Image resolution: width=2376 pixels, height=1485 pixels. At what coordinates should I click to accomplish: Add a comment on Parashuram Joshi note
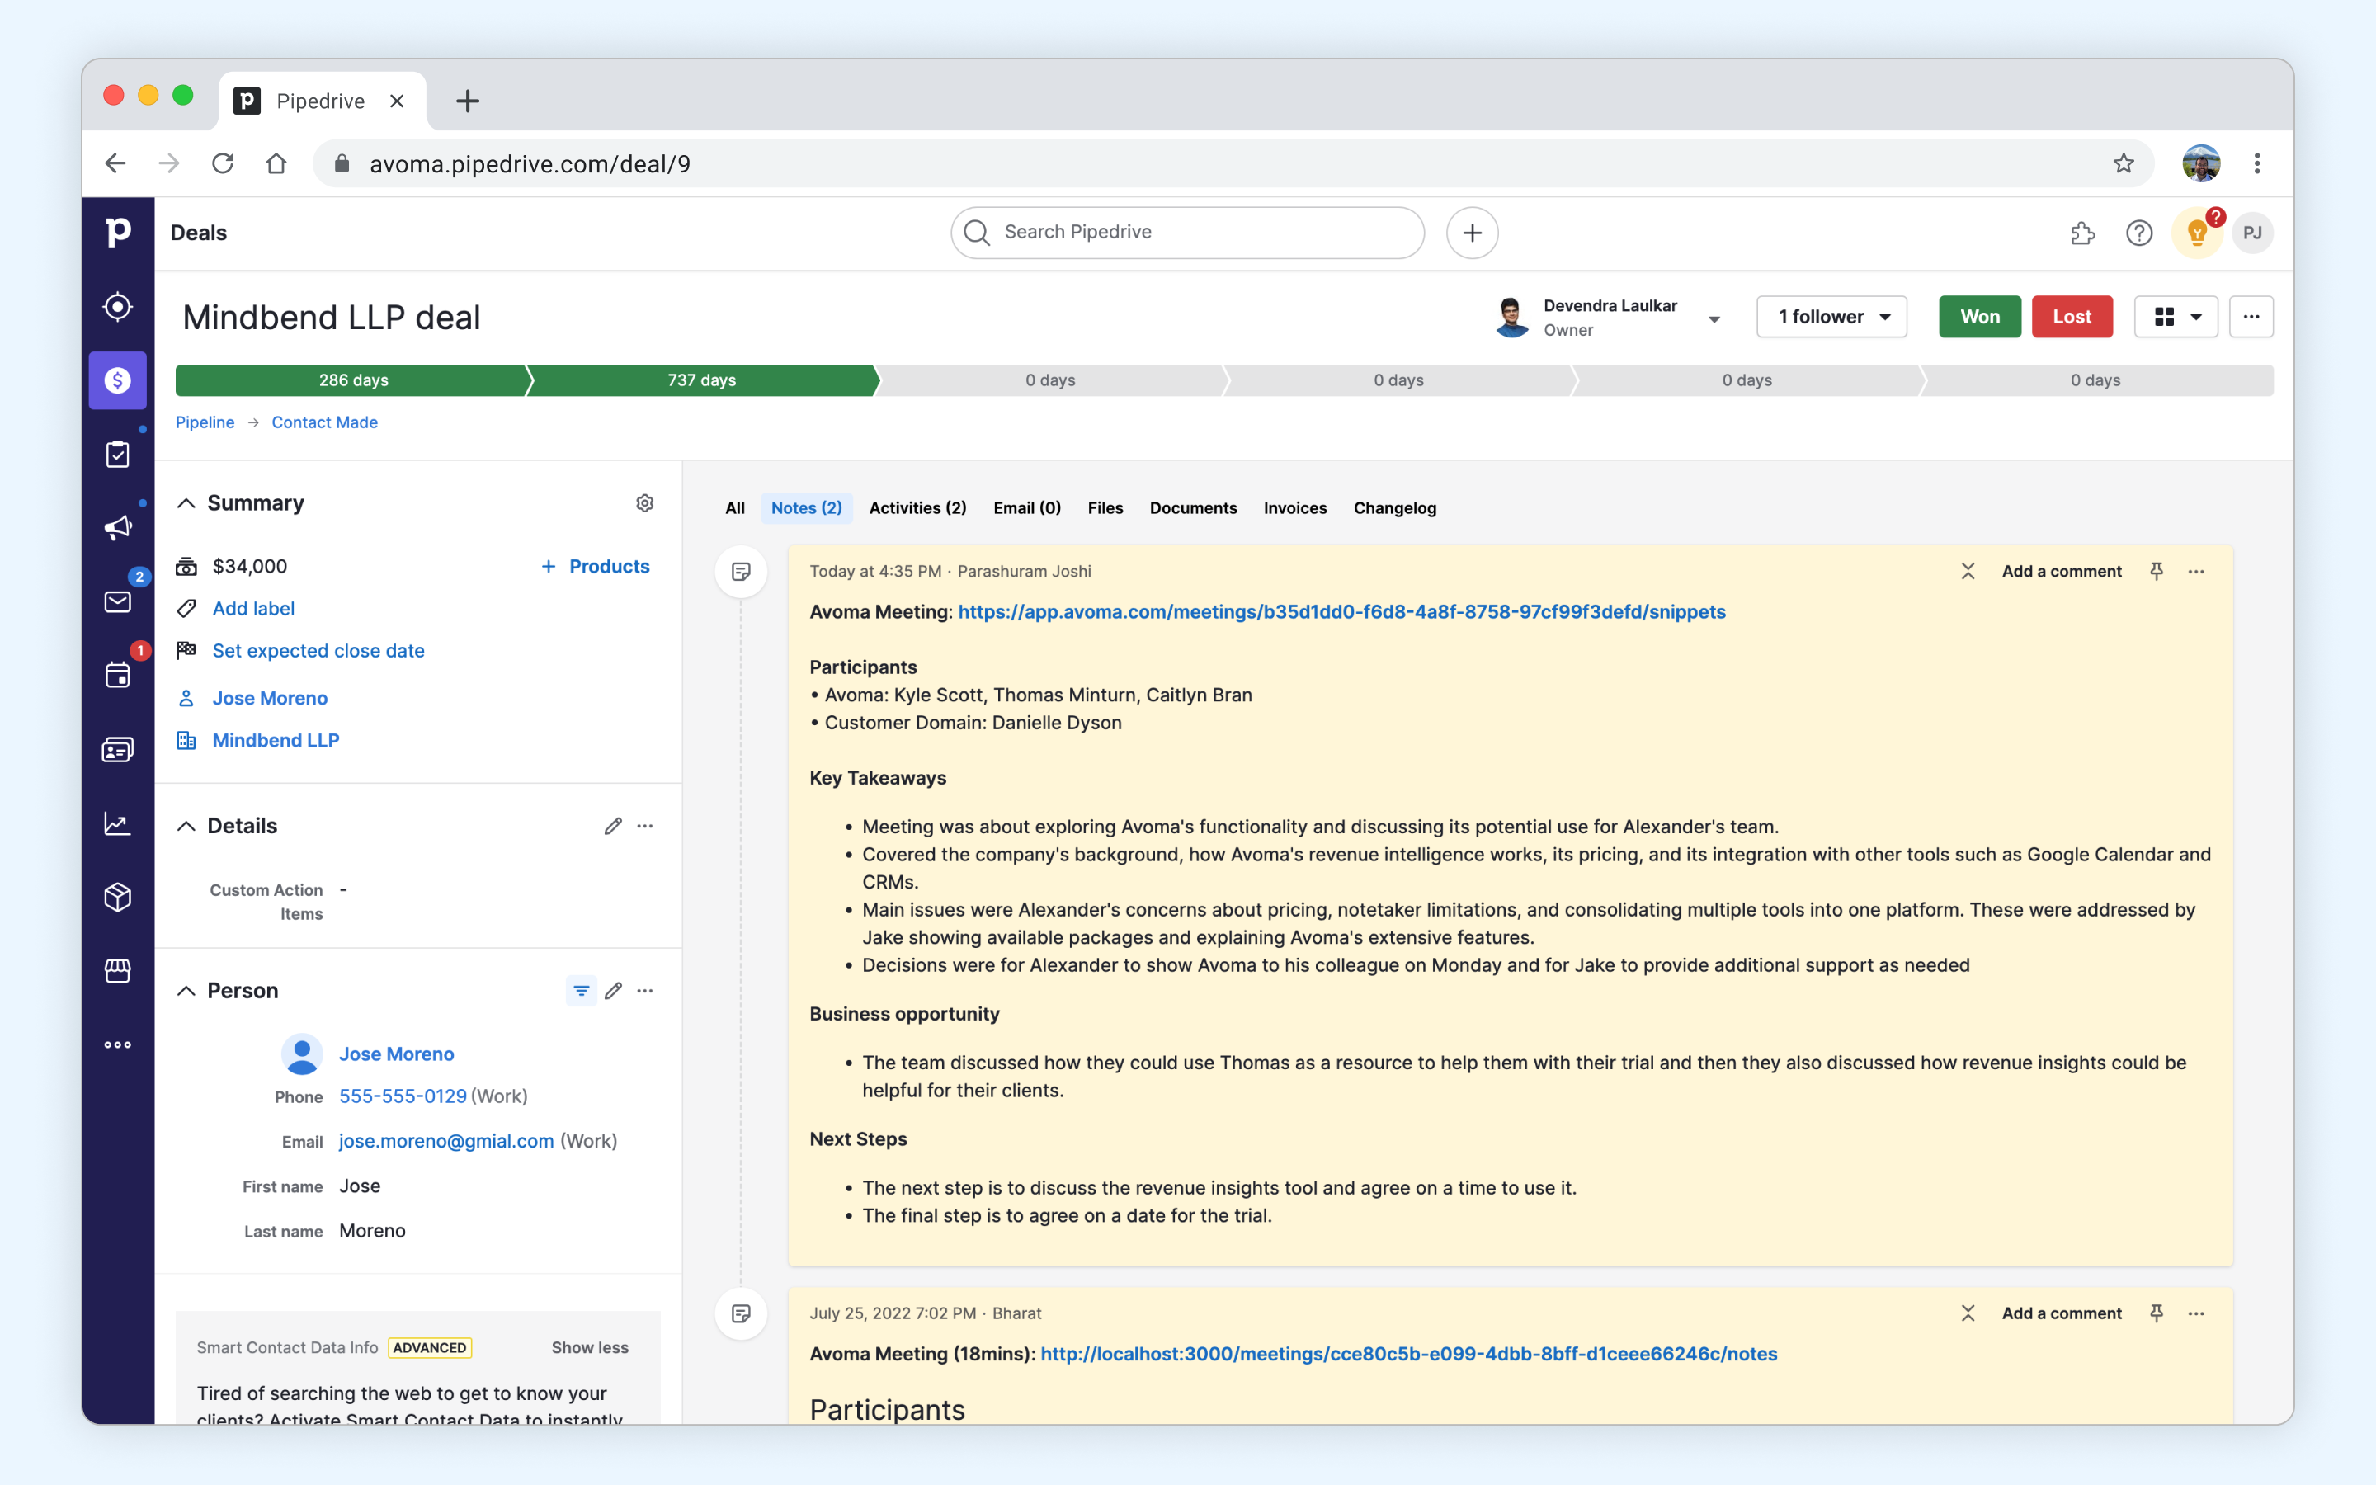coord(2061,572)
